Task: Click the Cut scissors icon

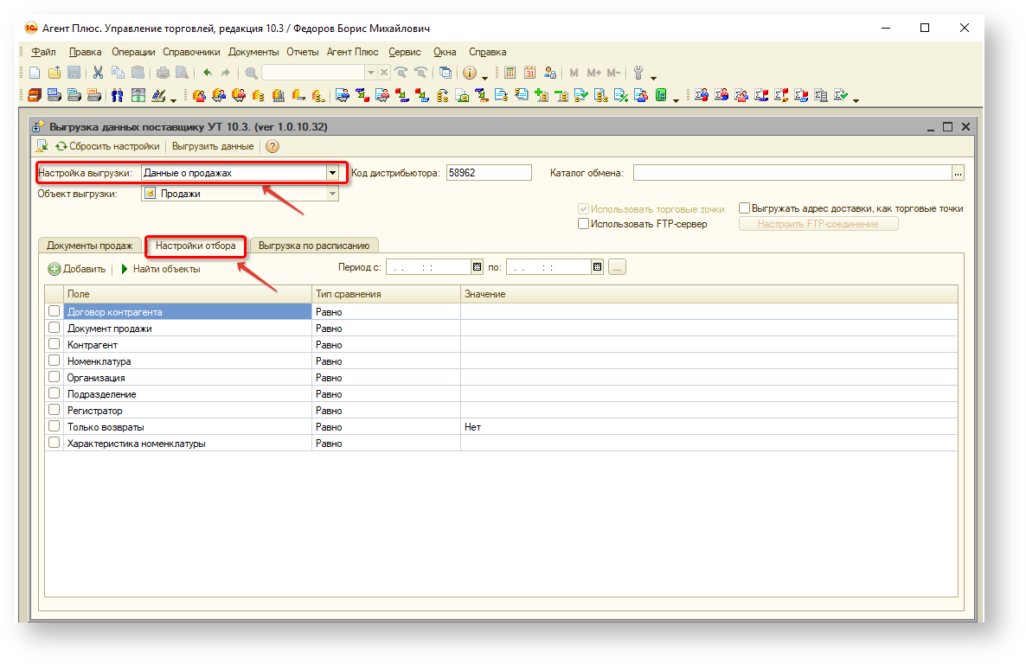Action: (98, 73)
